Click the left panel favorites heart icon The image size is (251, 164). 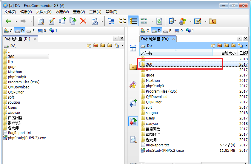click(x=96, y=45)
